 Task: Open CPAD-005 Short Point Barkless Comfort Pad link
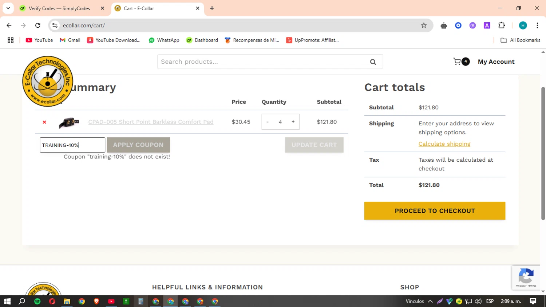click(151, 122)
